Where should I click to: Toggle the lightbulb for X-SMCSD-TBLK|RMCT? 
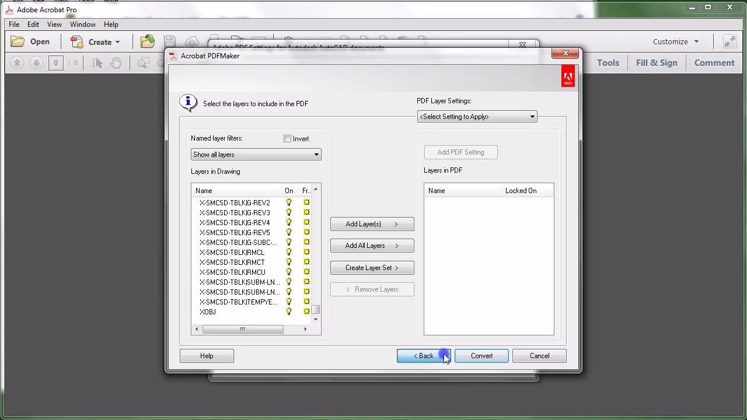288,262
